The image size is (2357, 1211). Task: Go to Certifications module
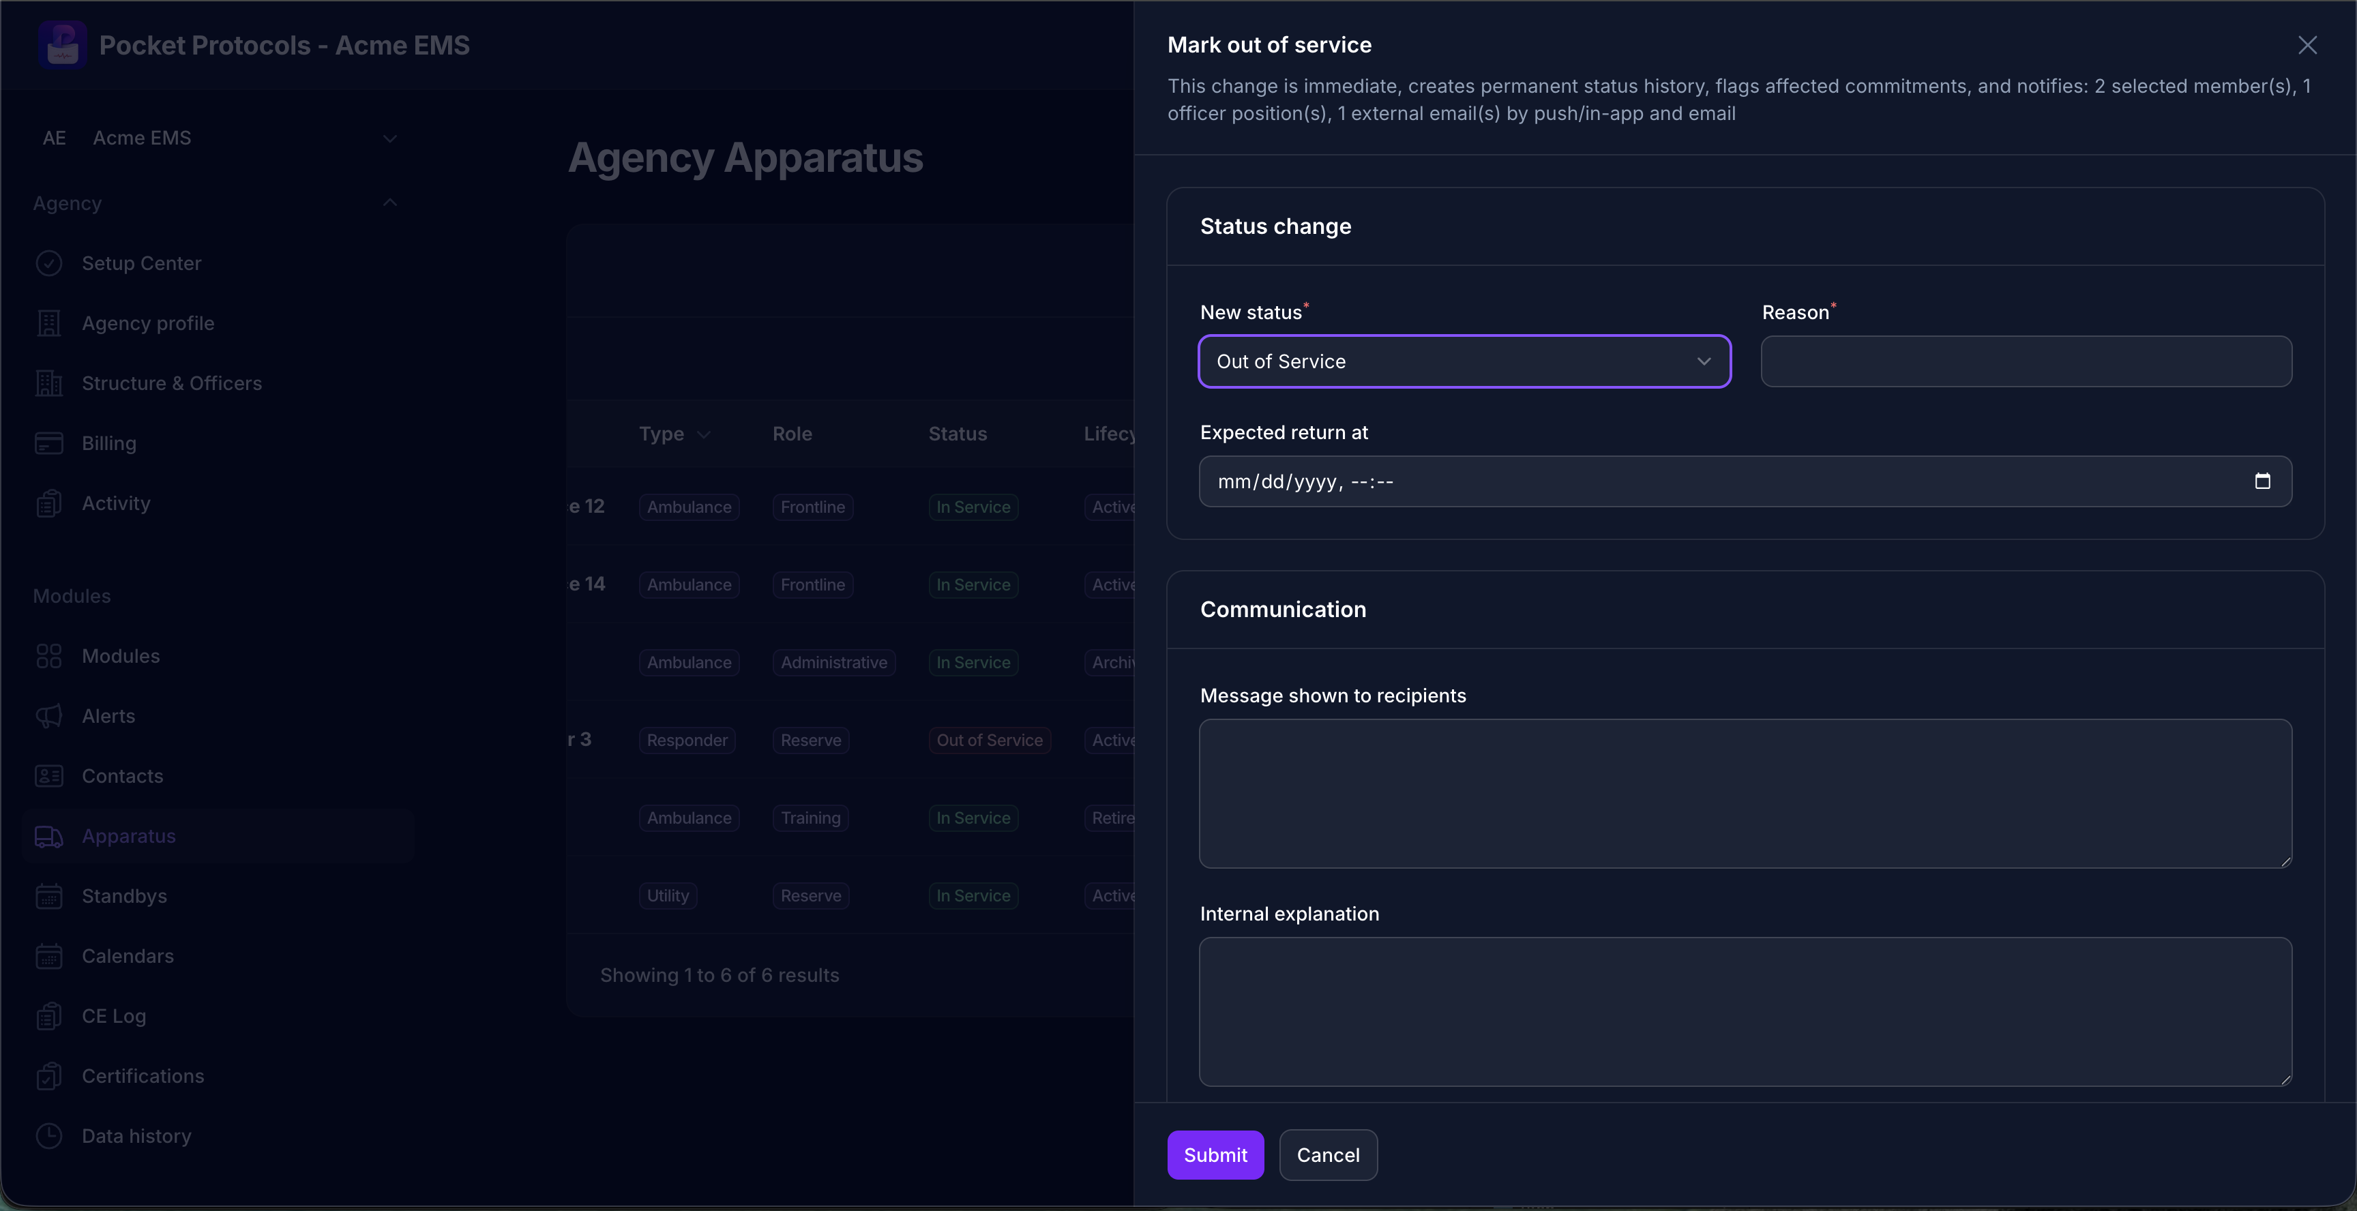(x=144, y=1077)
